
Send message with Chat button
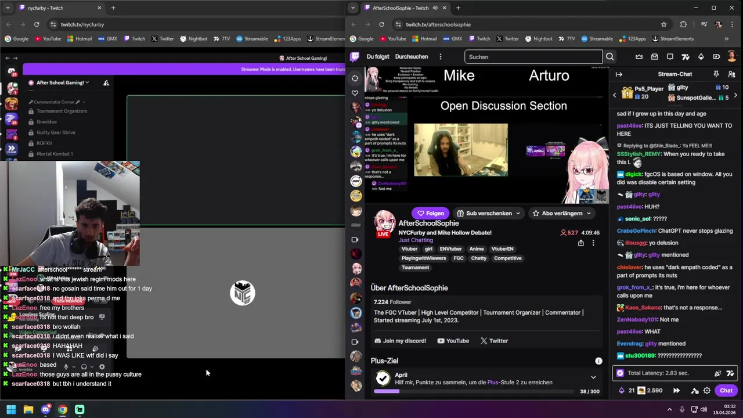[x=726, y=391]
